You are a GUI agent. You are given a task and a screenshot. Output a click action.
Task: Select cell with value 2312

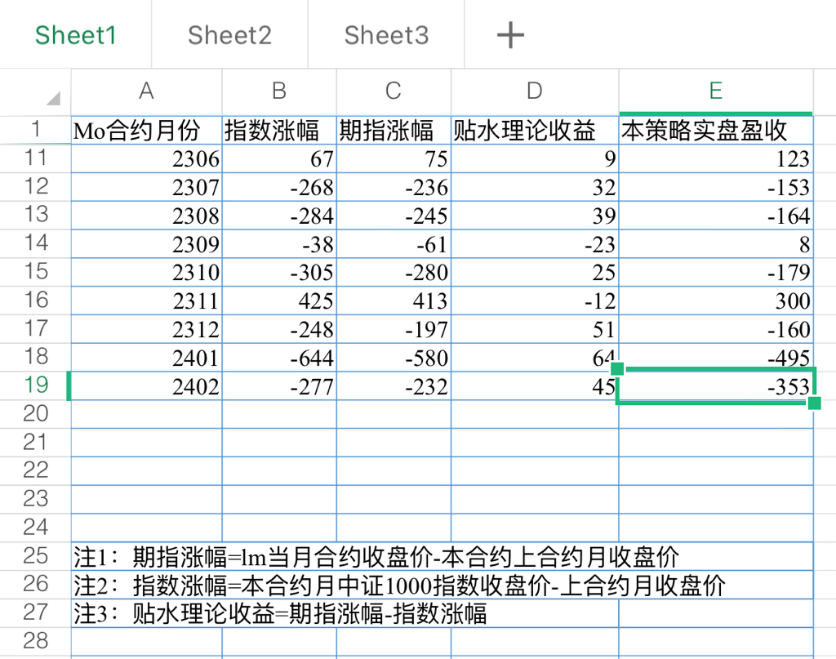pos(147,329)
